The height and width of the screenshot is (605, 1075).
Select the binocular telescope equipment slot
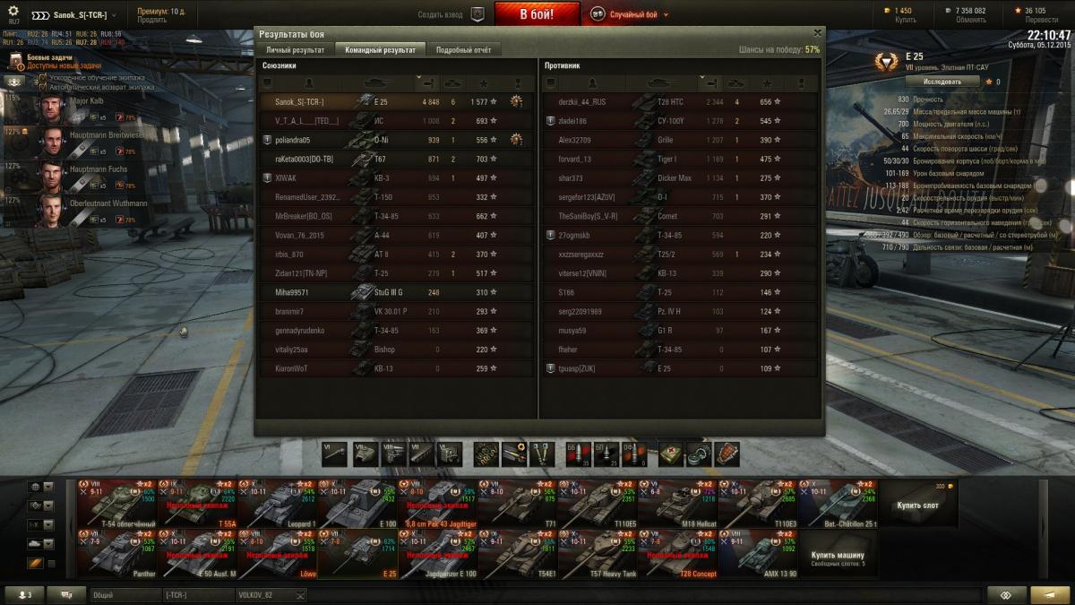[x=542, y=454]
